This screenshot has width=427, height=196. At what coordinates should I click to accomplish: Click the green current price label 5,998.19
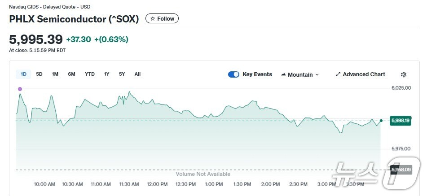[401, 121]
